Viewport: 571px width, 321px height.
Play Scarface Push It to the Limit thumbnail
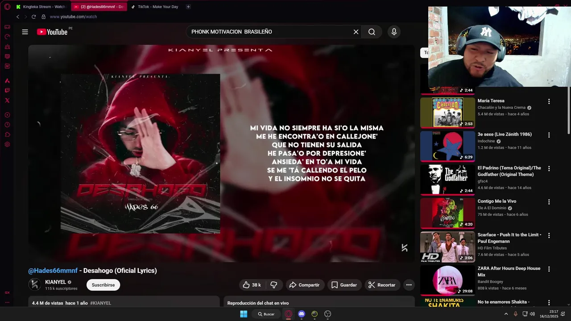(447, 247)
